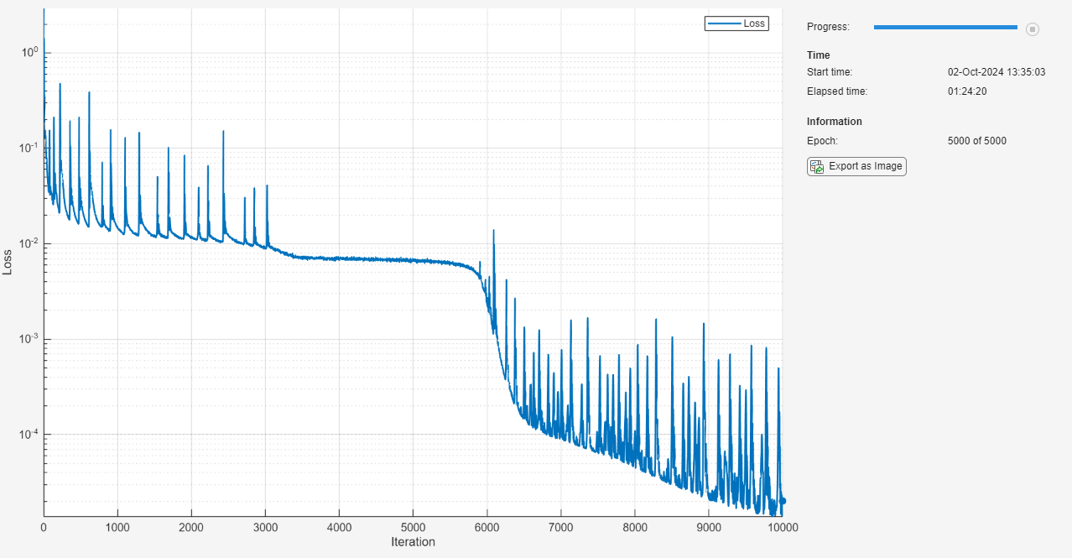The image size is (1072, 558).
Task: Select the Loss curve in the plot
Action: point(377,259)
